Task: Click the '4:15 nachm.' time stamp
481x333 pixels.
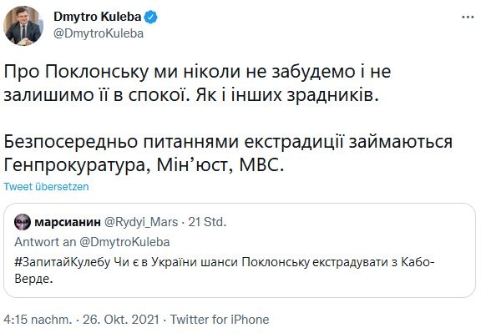Action: 38,319
